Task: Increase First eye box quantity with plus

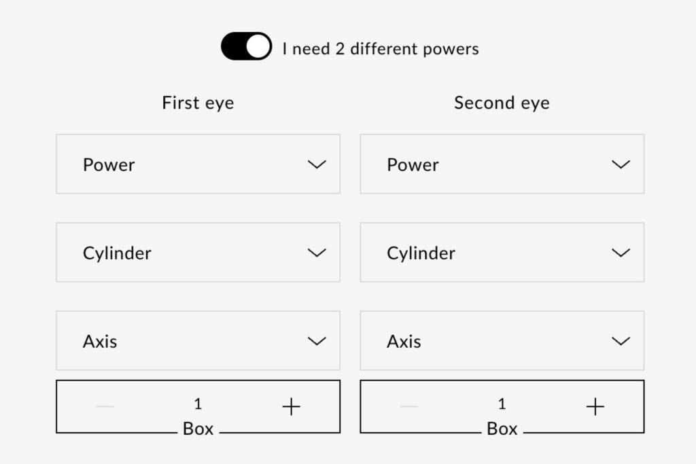Action: (x=291, y=407)
